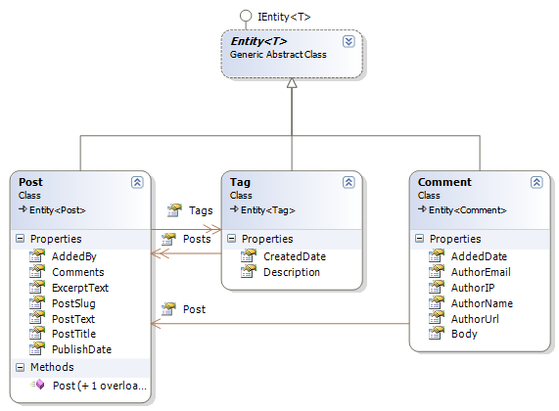
Task: Collapse the Tag class box chevron
Action: (349, 182)
